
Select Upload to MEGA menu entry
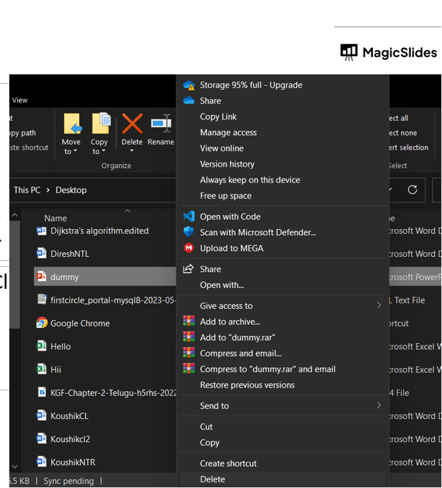(x=231, y=248)
